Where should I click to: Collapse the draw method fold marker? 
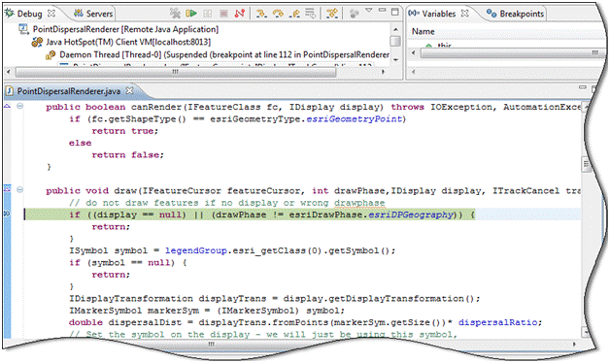[x=19, y=189]
